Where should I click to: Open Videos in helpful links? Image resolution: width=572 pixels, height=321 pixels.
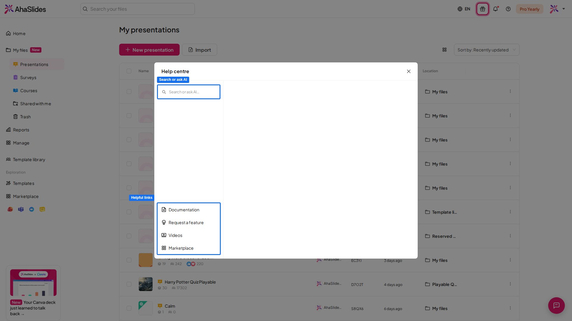(189, 235)
